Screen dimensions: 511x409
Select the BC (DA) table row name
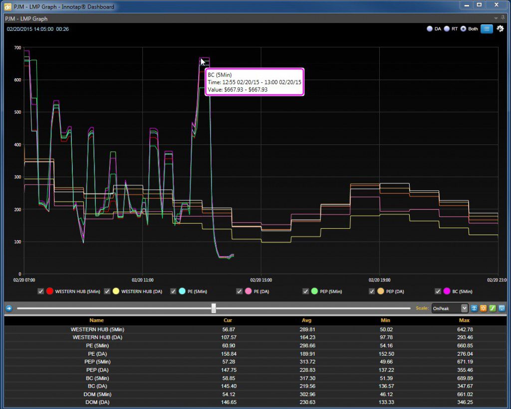click(x=97, y=386)
